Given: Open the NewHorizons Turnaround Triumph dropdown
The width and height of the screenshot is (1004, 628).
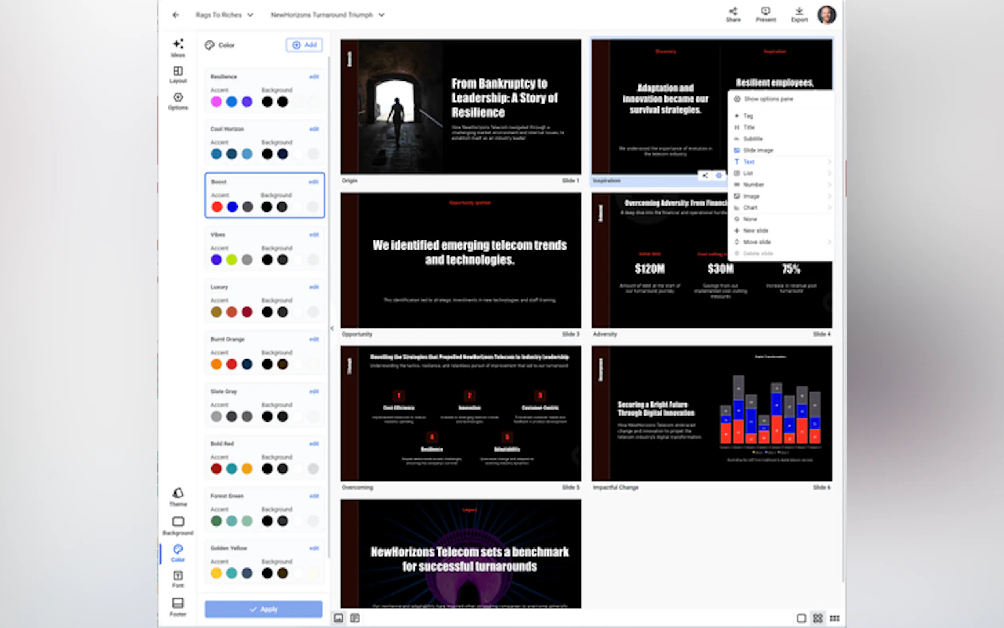Looking at the screenshot, I should [x=327, y=15].
